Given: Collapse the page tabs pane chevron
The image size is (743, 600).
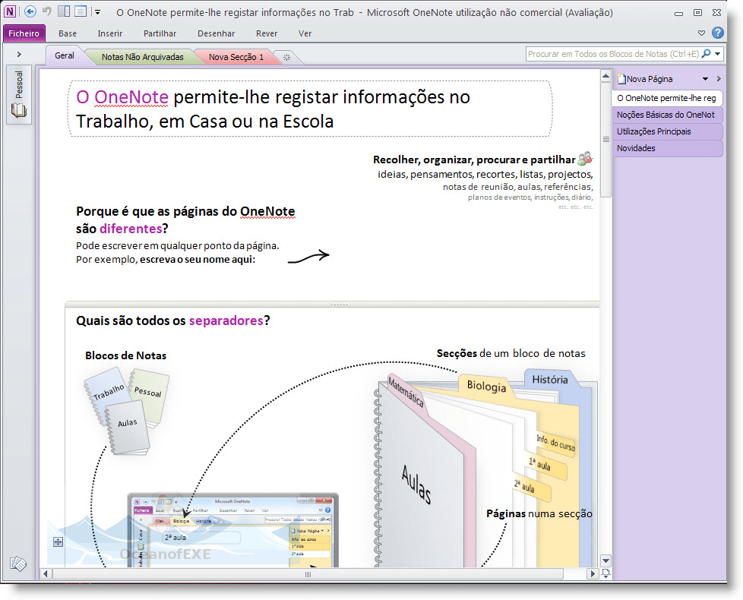Looking at the screenshot, I should pos(719,79).
